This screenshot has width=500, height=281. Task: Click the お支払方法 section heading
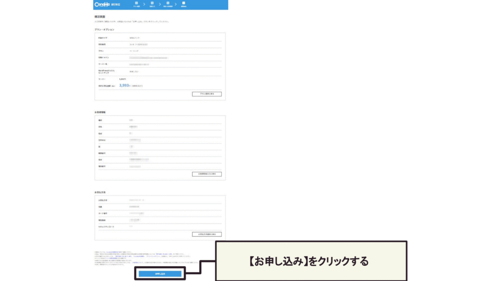(100, 192)
